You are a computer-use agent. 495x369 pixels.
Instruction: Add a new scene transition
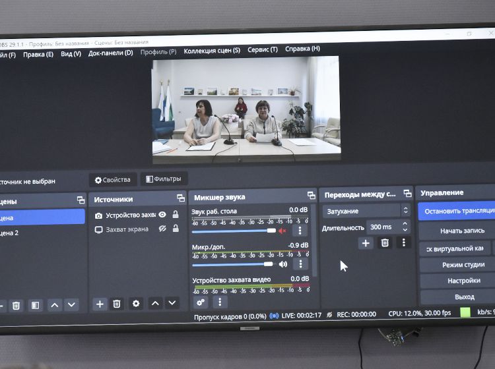point(366,243)
